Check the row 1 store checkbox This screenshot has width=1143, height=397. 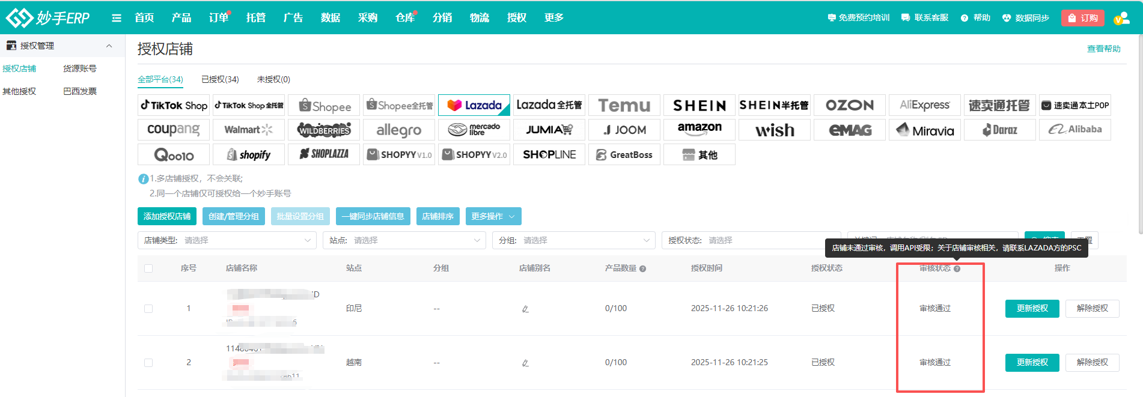pos(148,309)
